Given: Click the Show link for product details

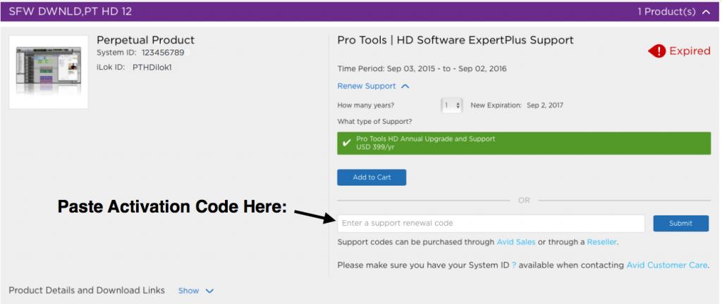Looking at the screenshot, I should coord(188,291).
